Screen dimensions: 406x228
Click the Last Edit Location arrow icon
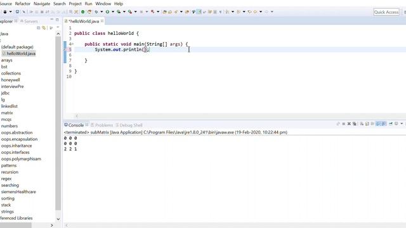249,11
